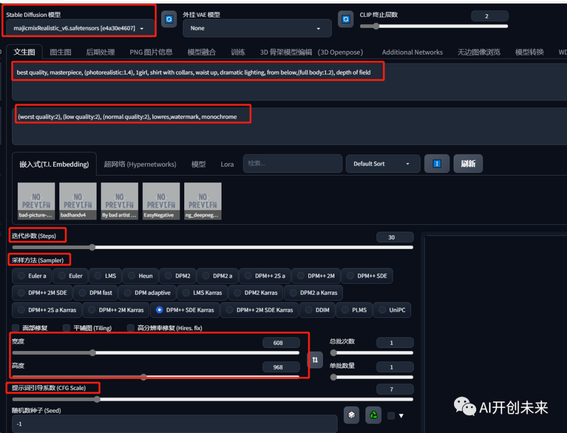
Task: Enable face restoration checkbox
Action: point(16,328)
